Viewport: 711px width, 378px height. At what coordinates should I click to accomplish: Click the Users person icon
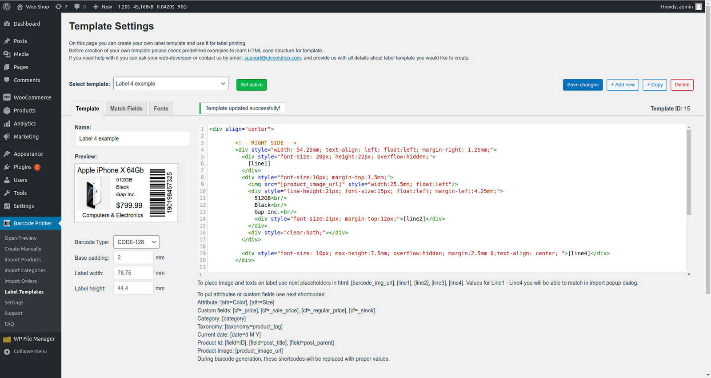coord(7,180)
